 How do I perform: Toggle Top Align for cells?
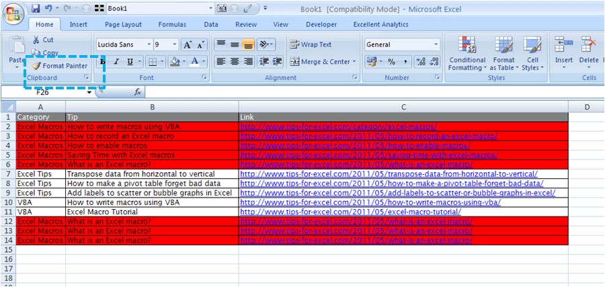[221, 45]
